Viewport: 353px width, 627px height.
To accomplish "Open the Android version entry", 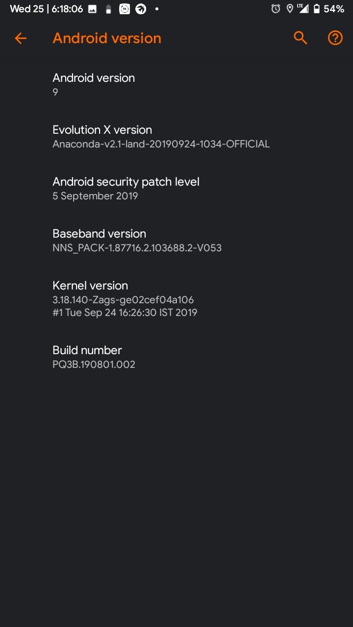I will pyautogui.click(x=176, y=85).
